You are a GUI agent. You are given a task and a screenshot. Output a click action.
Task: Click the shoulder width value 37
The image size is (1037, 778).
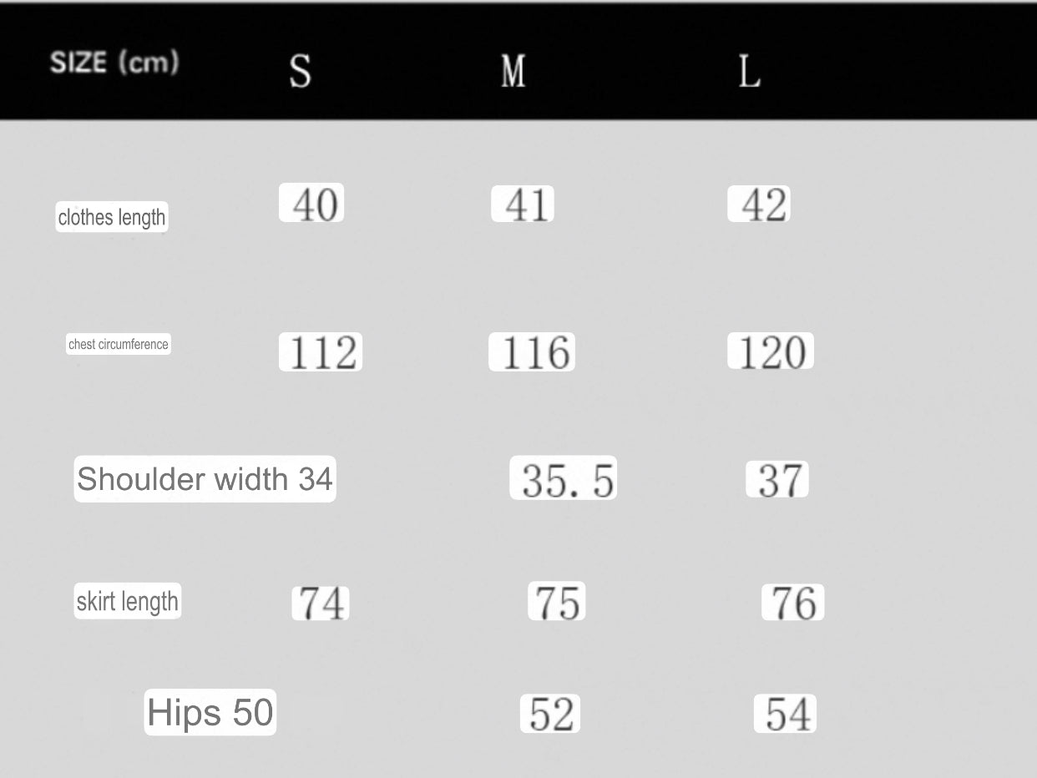777,480
